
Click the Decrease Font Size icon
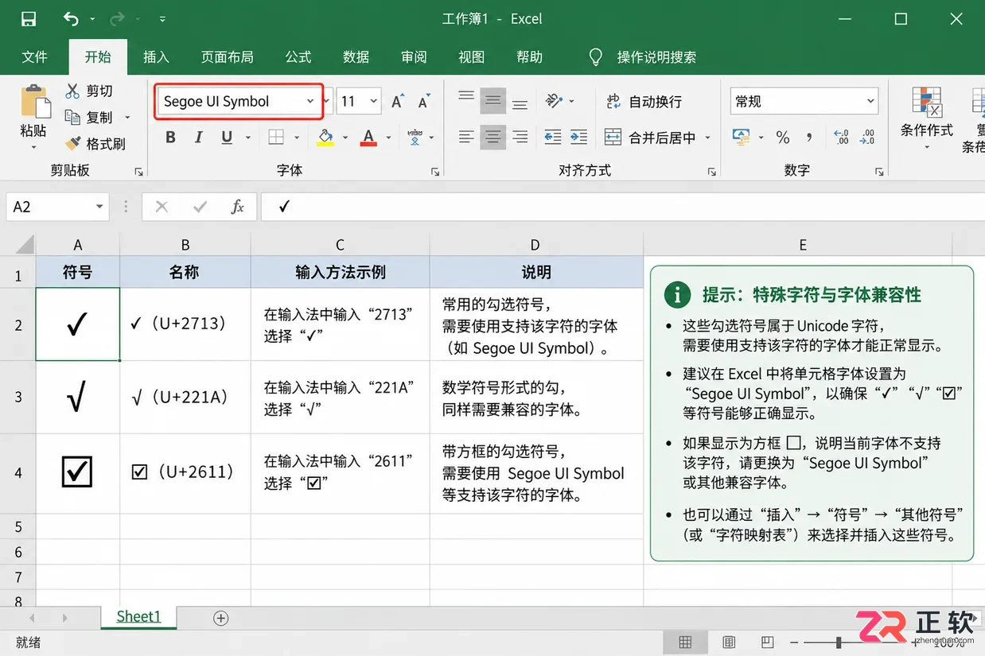[x=423, y=101]
